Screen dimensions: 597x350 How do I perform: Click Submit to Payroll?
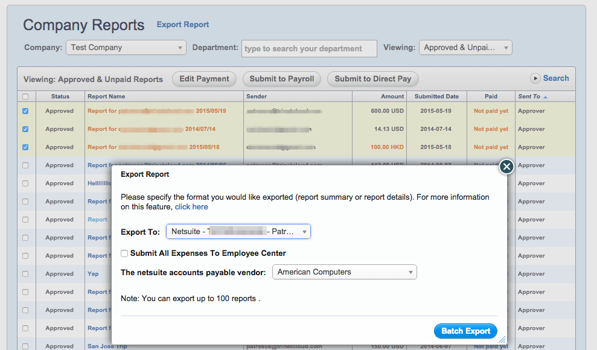[x=281, y=78]
